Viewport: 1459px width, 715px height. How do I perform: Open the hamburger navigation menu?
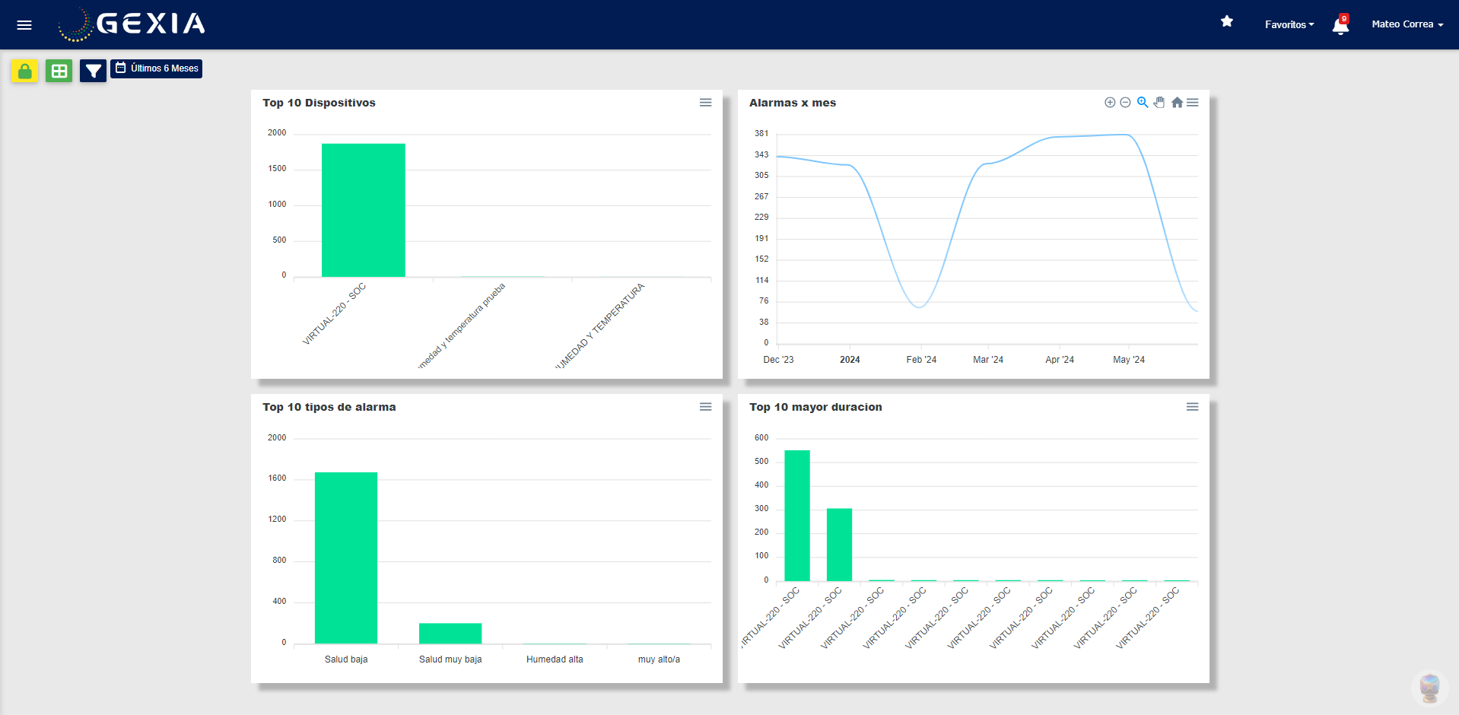coord(24,24)
